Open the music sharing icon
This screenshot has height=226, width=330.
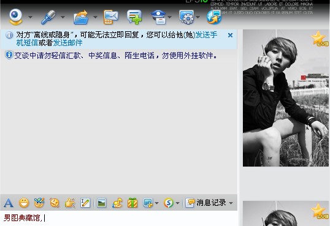pos(117,203)
